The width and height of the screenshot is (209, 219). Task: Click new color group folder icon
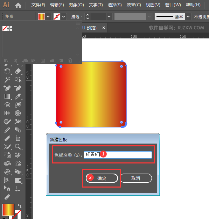click(x=52, y=60)
